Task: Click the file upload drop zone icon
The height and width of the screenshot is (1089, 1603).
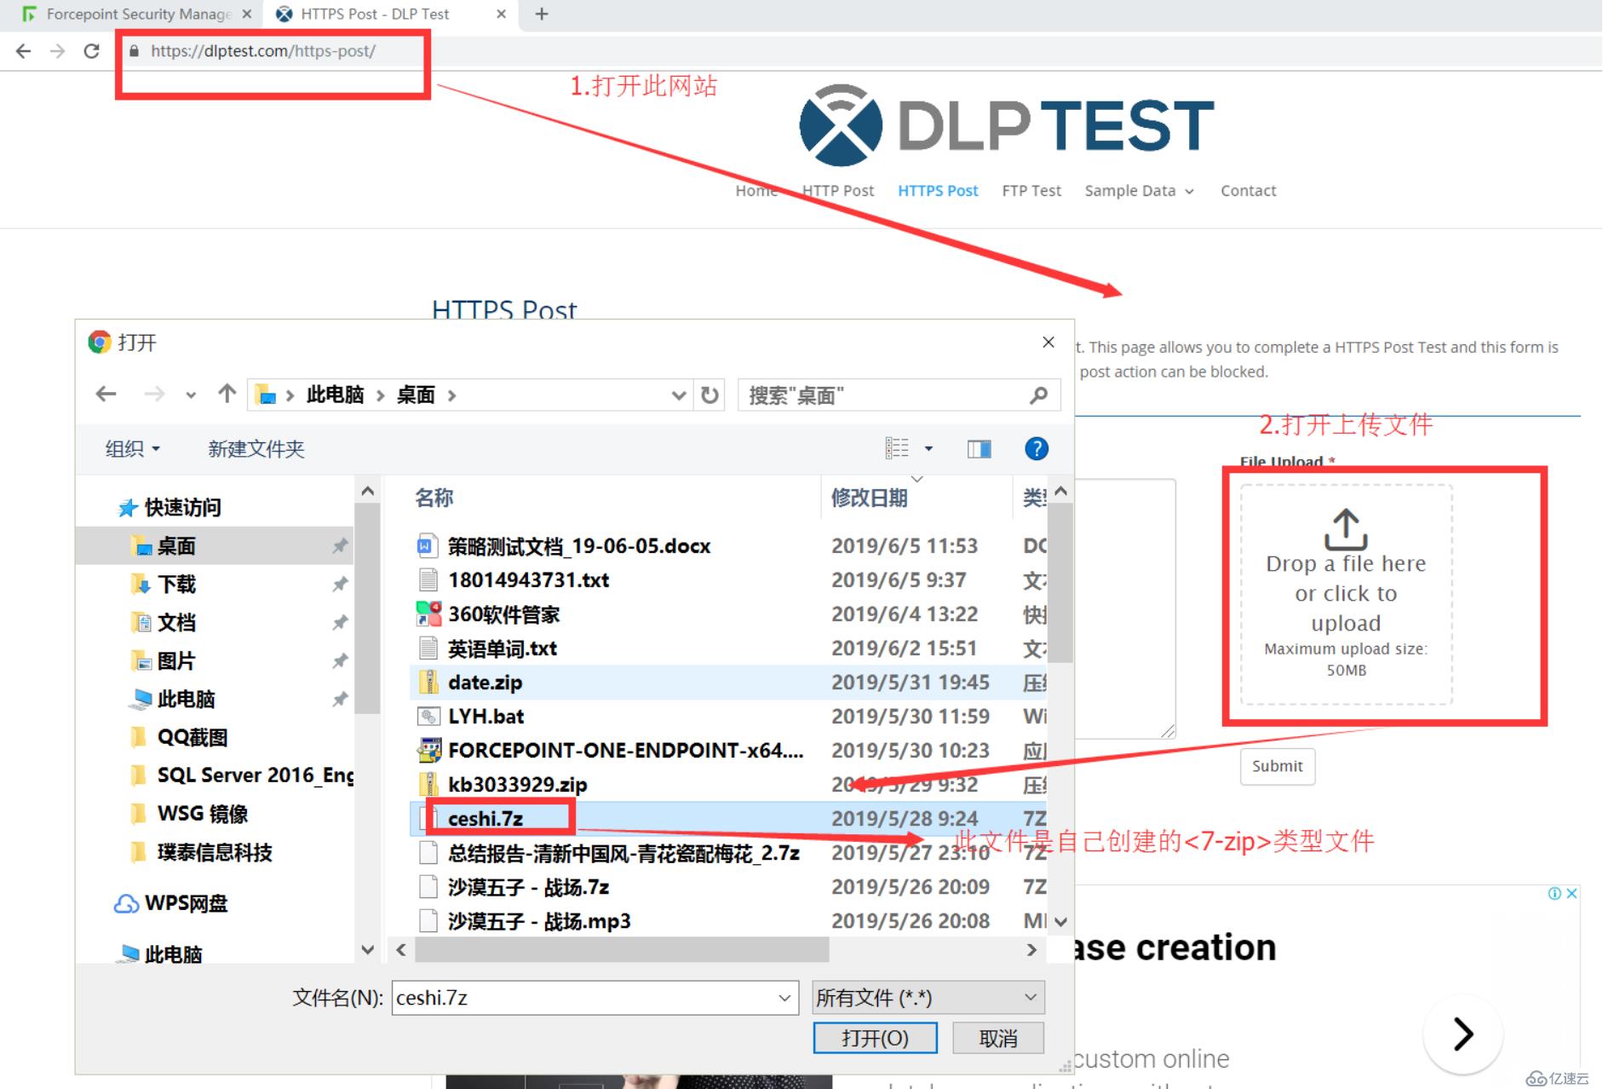Action: click(x=1346, y=528)
